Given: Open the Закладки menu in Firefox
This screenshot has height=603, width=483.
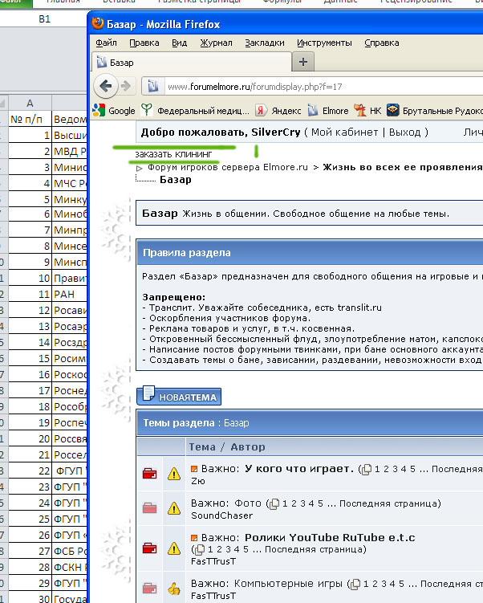Looking at the screenshot, I should 265,43.
